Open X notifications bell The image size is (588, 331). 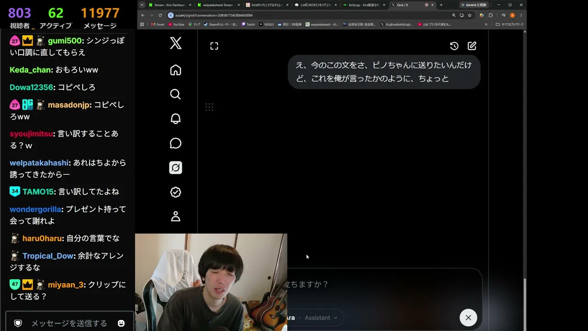pos(175,119)
